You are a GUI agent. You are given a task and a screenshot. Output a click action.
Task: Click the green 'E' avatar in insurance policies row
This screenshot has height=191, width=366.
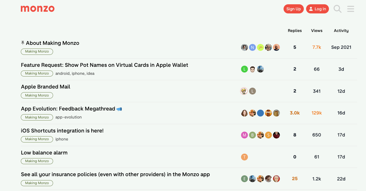244,179
